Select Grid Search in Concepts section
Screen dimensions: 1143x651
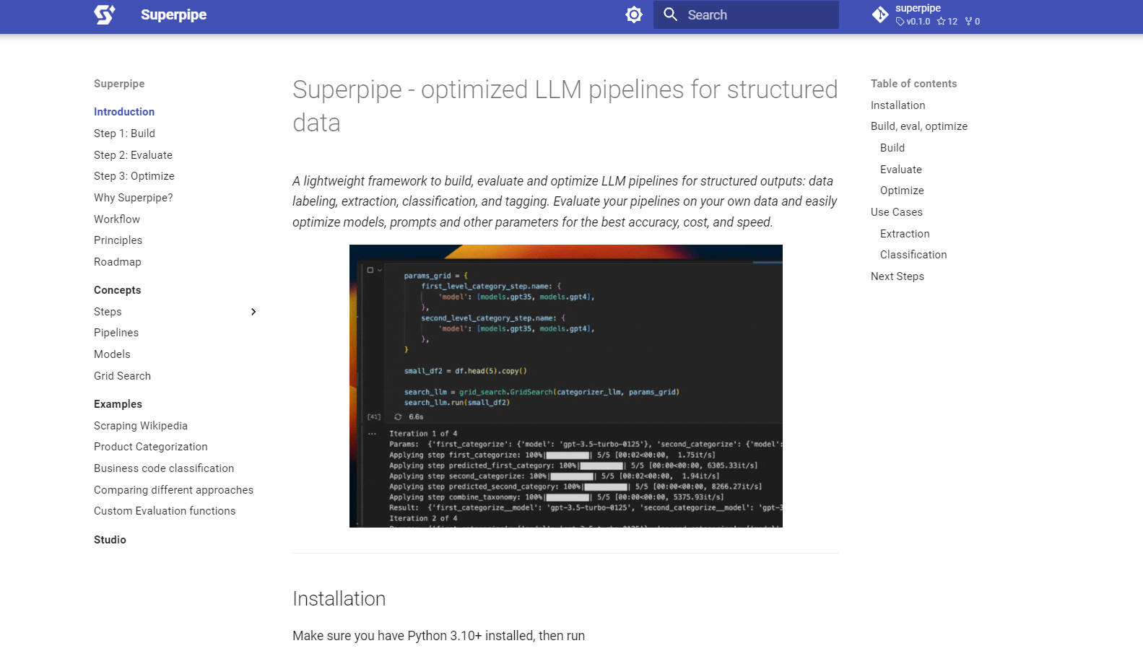[x=122, y=376]
